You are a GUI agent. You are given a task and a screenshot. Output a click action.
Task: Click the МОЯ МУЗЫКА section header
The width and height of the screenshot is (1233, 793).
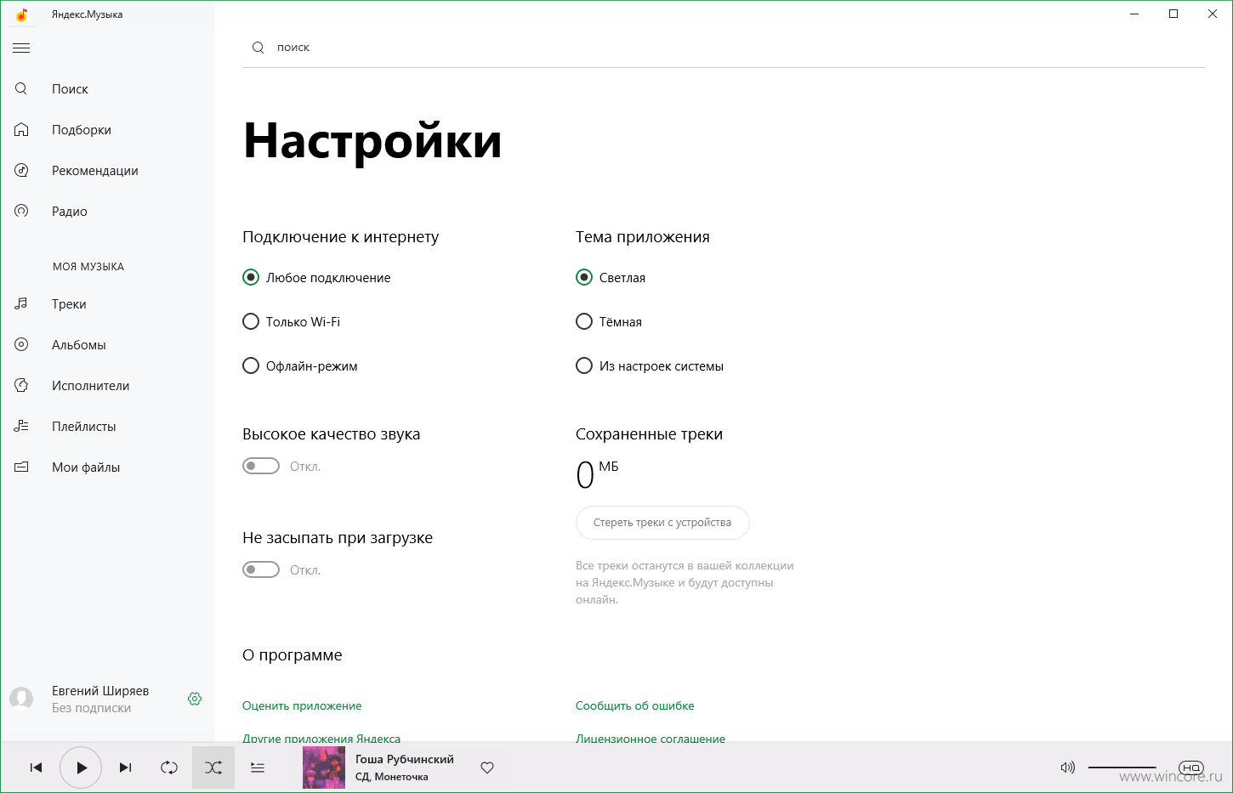tap(88, 266)
